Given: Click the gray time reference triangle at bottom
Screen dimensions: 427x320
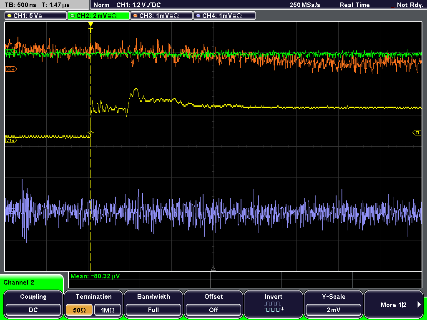Looking at the screenshot, I should 213,269.
